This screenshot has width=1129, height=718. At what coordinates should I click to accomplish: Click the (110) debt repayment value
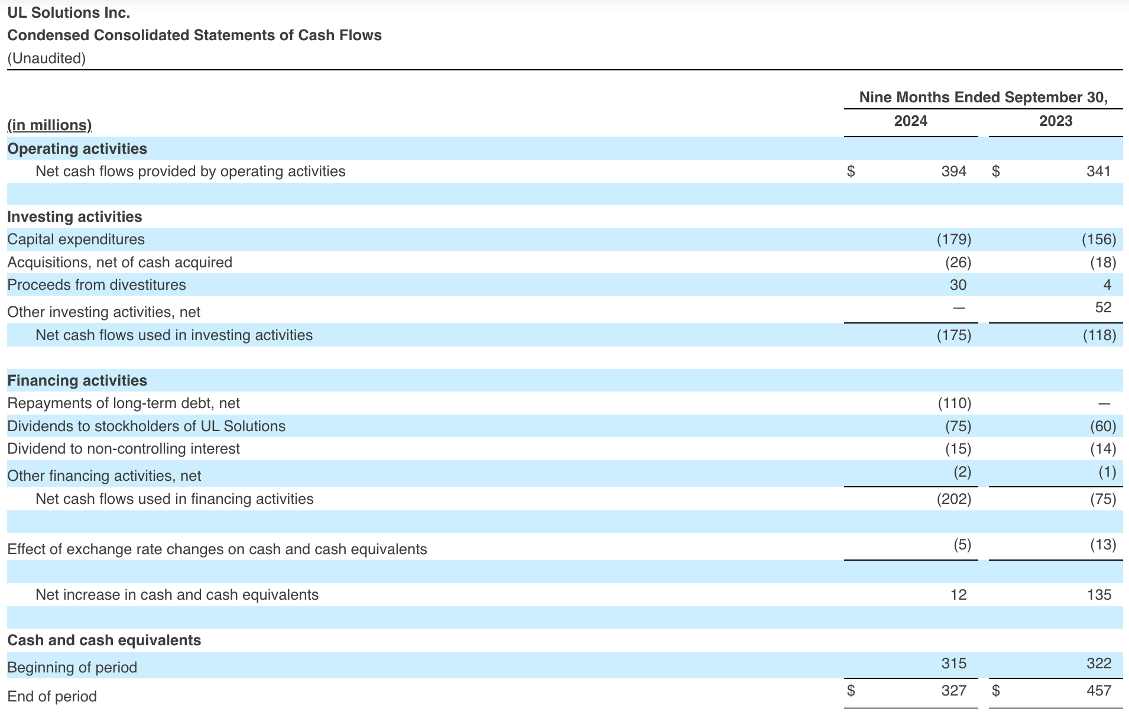pyautogui.click(x=955, y=403)
